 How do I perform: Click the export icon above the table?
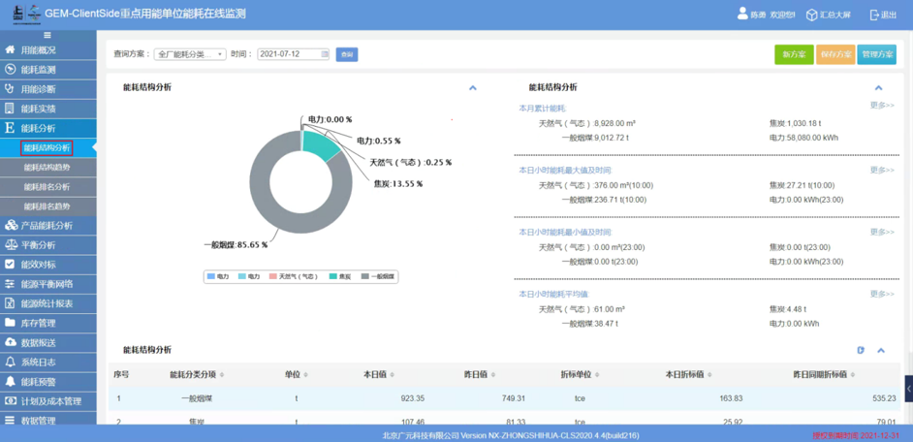coord(861,350)
